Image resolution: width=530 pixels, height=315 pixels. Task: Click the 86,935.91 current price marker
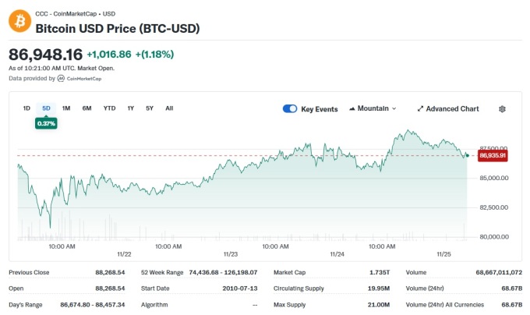coord(493,155)
